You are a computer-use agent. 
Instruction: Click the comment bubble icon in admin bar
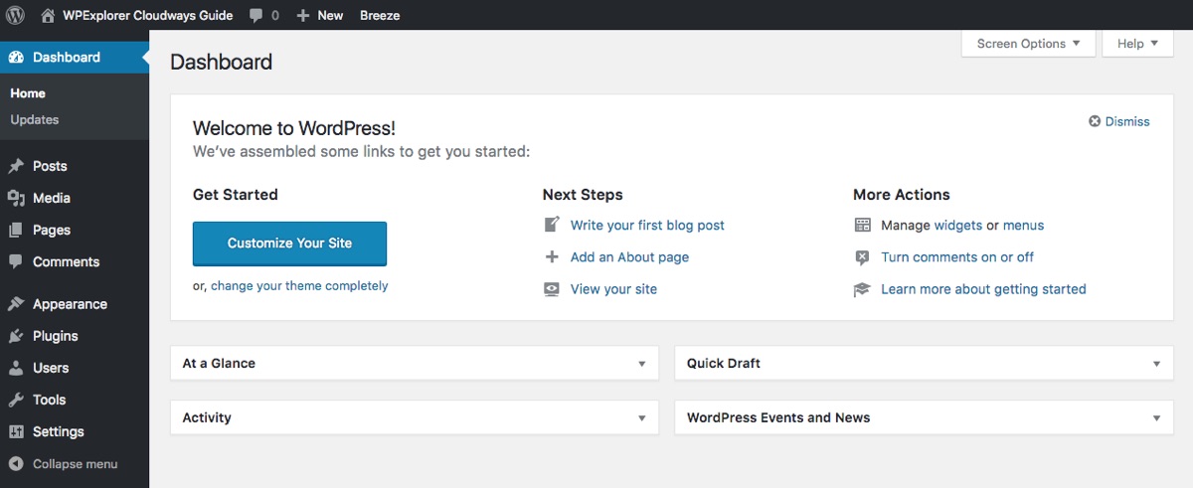(256, 16)
